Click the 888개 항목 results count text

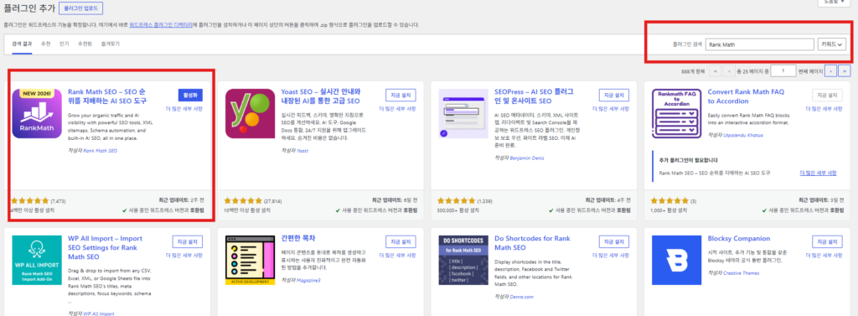point(693,71)
